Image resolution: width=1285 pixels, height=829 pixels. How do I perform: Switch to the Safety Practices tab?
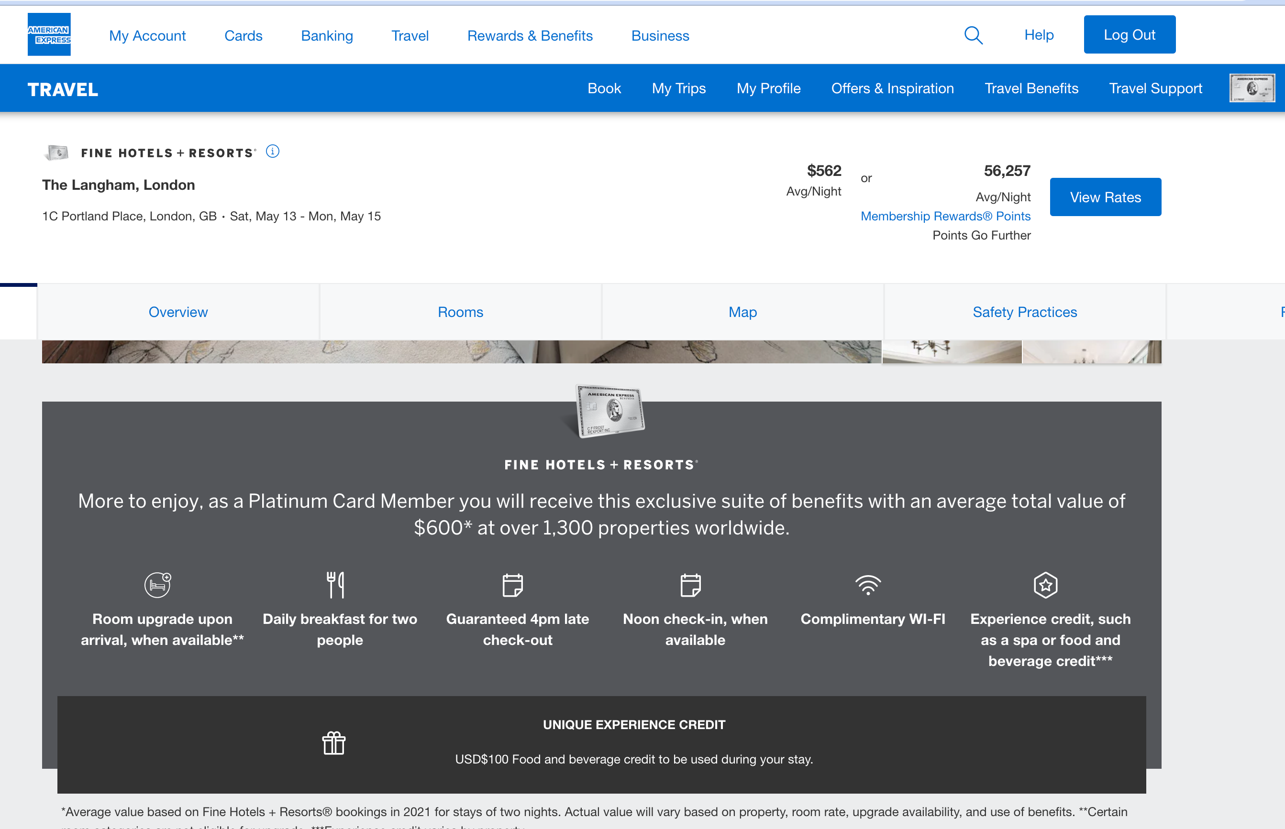(1025, 312)
